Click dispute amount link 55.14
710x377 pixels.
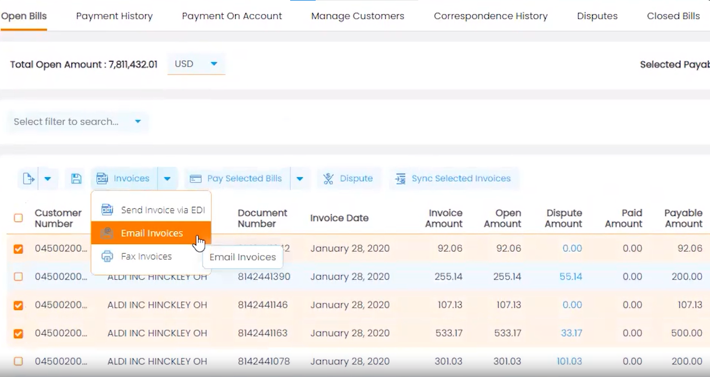(571, 277)
